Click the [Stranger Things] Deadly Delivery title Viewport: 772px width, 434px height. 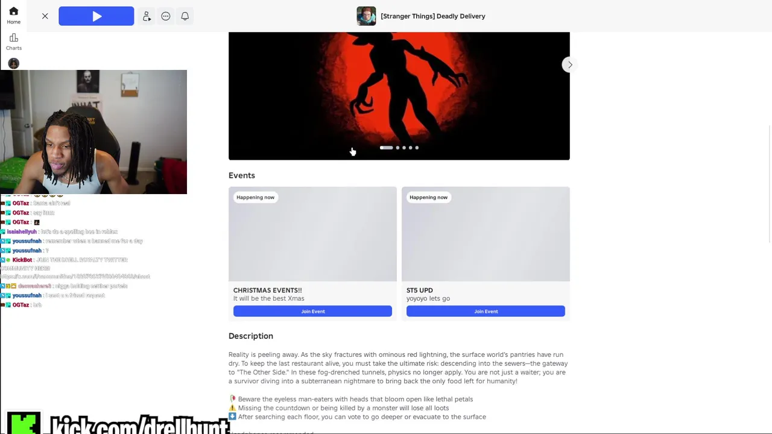coord(433,16)
